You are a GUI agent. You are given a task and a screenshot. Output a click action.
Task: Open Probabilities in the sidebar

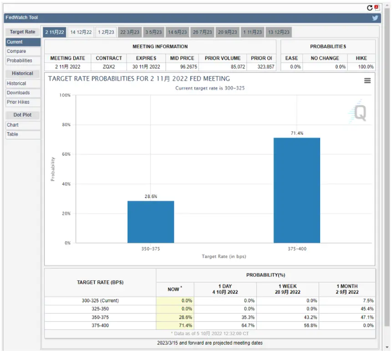(x=23, y=61)
